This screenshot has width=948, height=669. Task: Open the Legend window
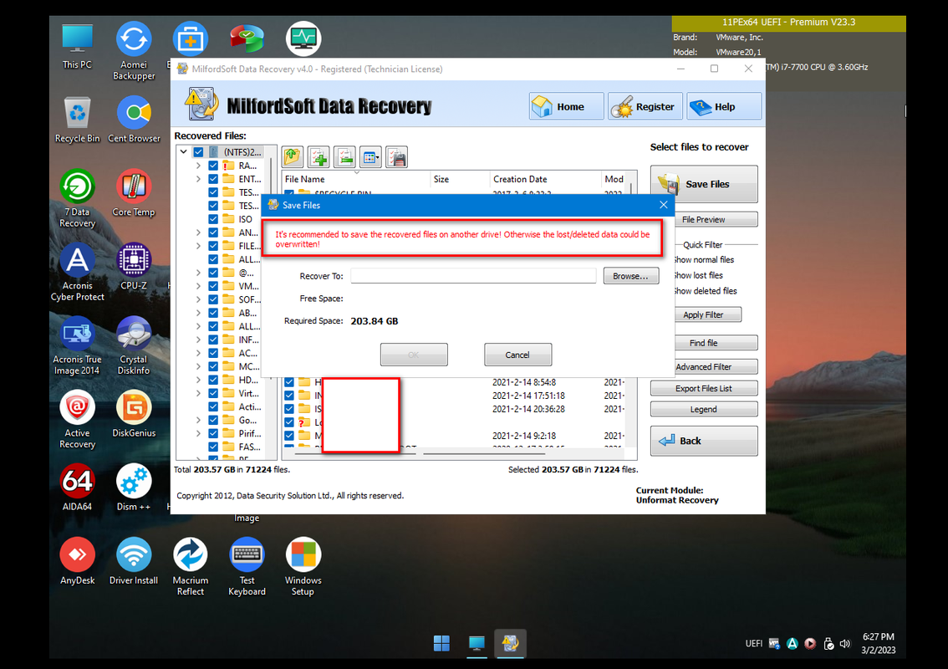point(704,410)
